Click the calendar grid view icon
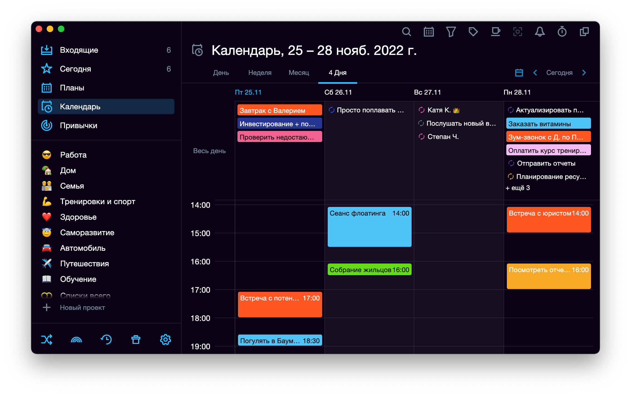This screenshot has height=395, width=631. pyautogui.click(x=429, y=31)
